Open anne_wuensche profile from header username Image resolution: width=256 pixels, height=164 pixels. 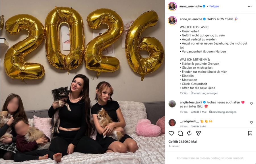tap(191, 6)
